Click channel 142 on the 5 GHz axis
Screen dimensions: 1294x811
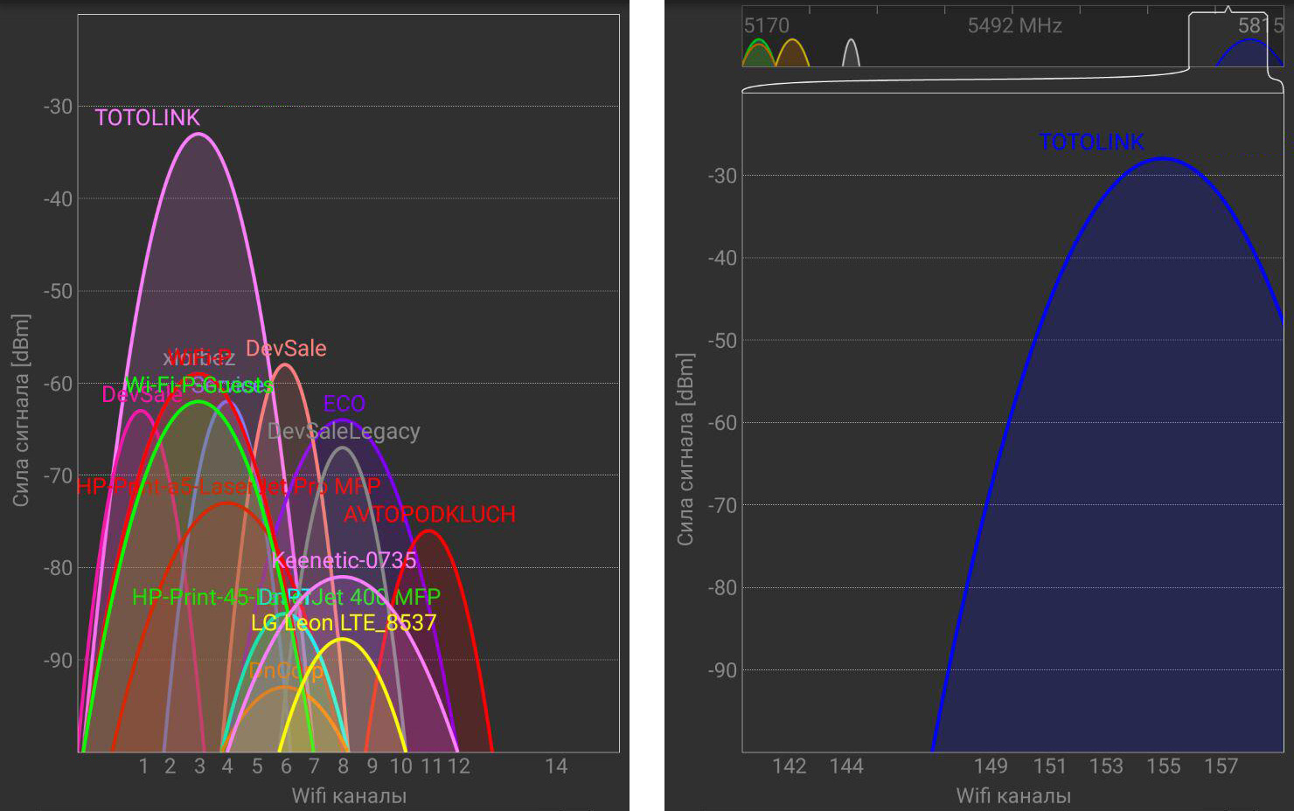[789, 766]
